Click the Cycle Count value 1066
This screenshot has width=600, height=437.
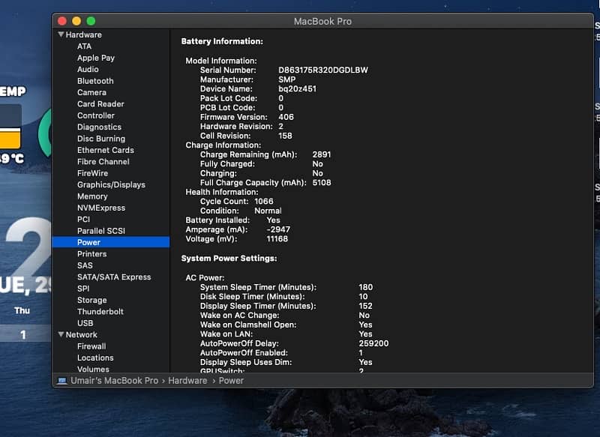click(264, 201)
